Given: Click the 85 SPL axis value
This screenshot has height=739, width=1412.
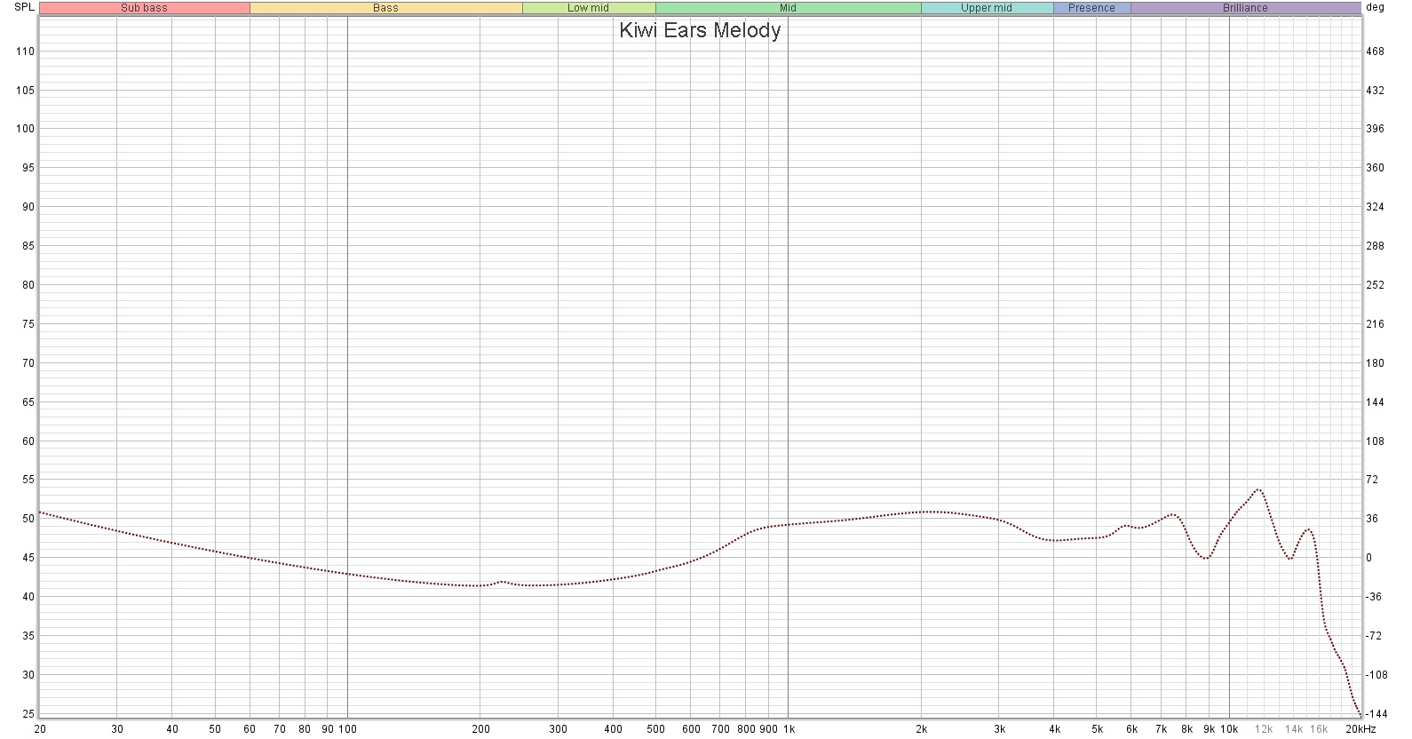Looking at the screenshot, I should [28, 246].
